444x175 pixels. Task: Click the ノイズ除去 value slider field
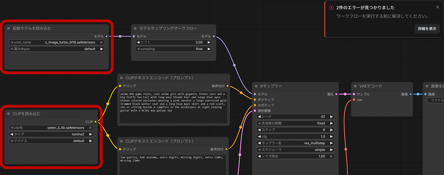click(x=295, y=156)
